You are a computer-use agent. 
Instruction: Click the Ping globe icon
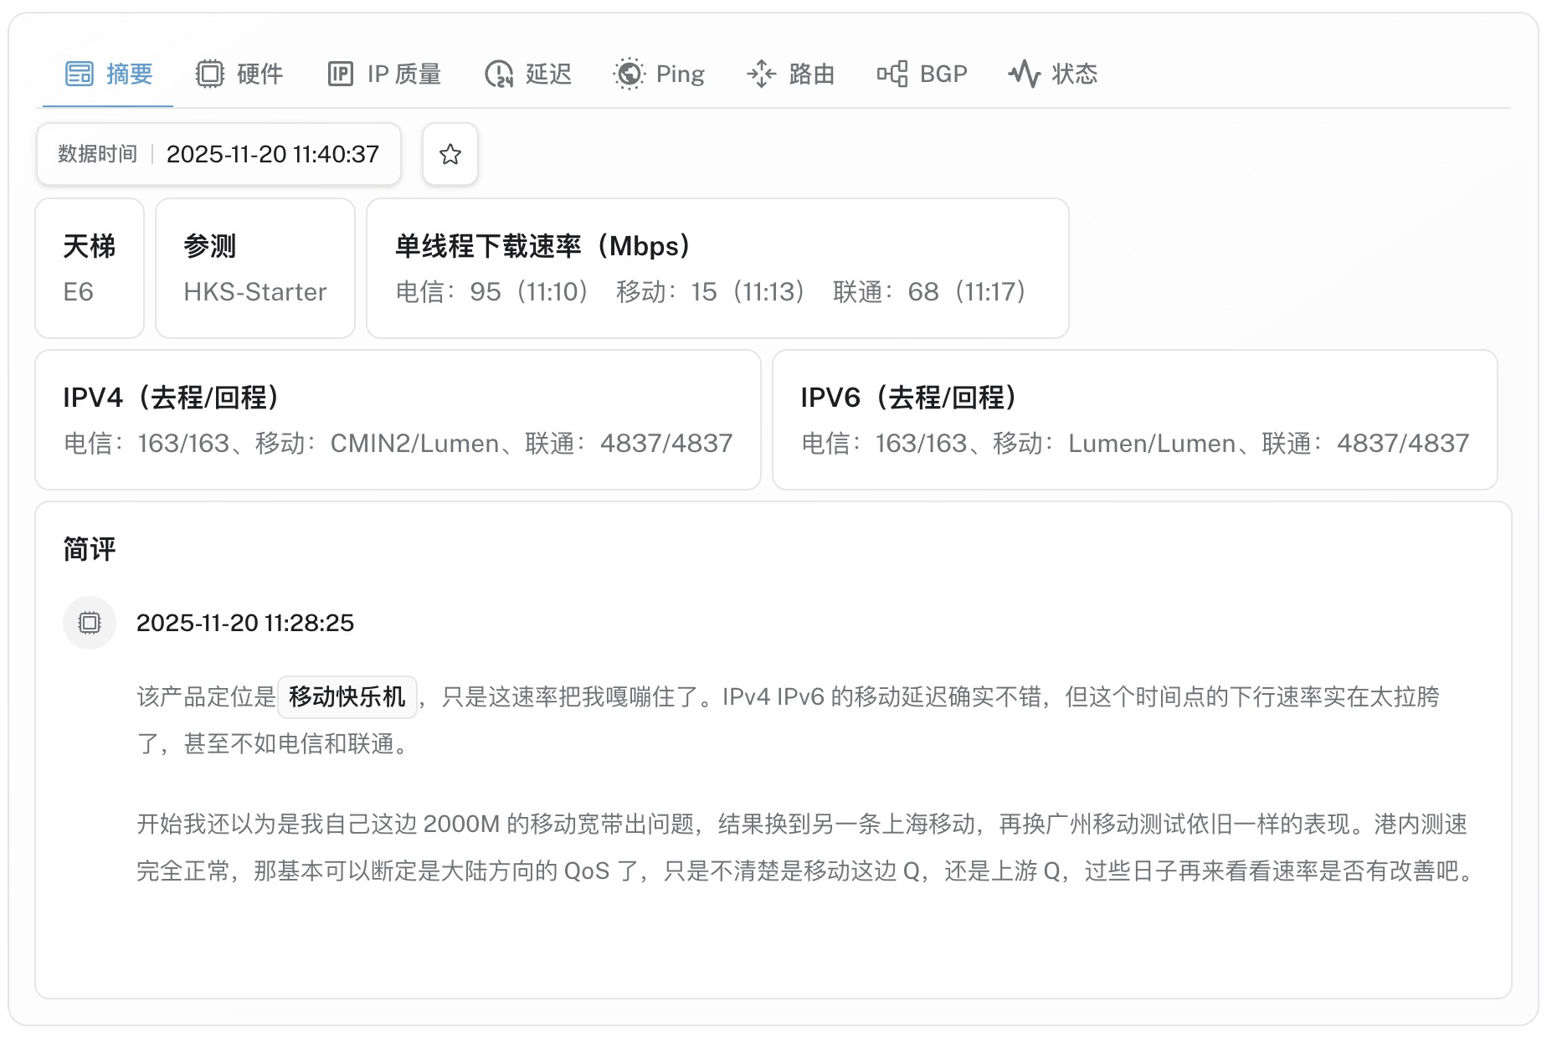click(x=629, y=74)
